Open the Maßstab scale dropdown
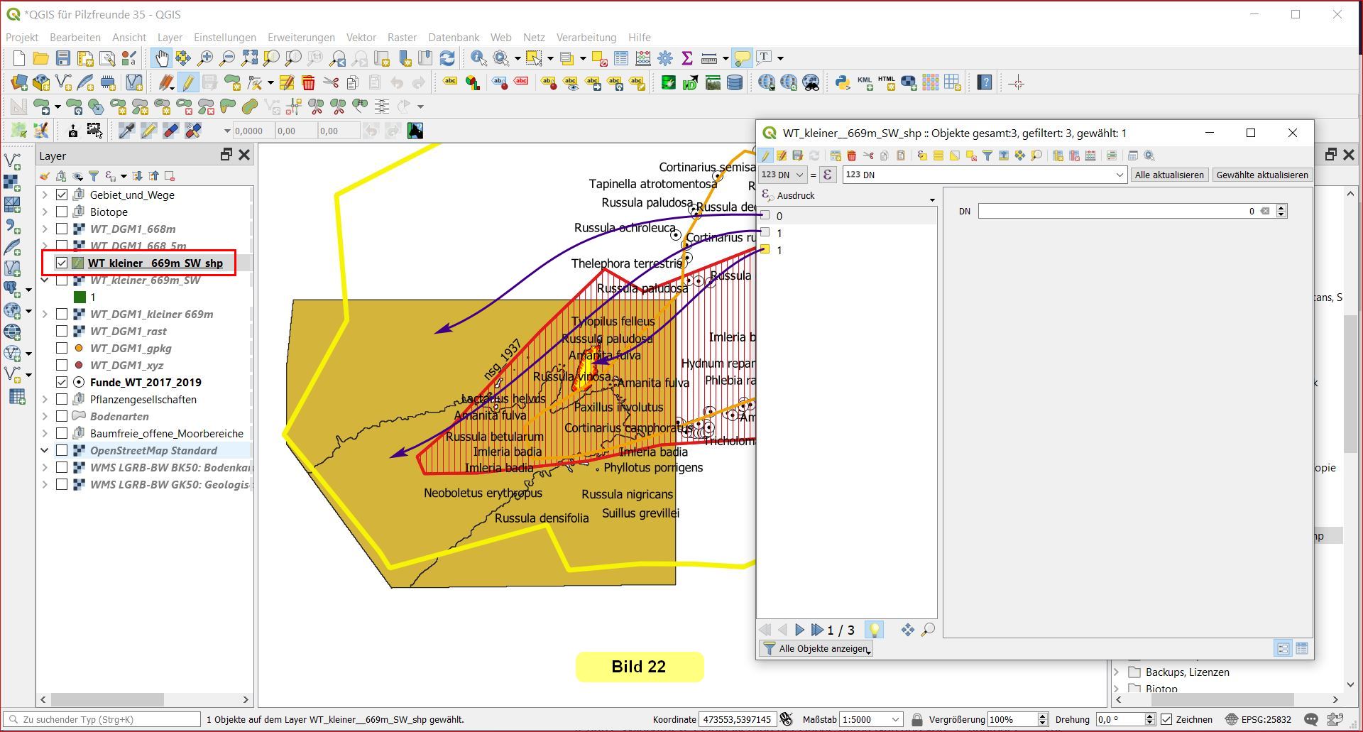1363x732 pixels. click(896, 719)
